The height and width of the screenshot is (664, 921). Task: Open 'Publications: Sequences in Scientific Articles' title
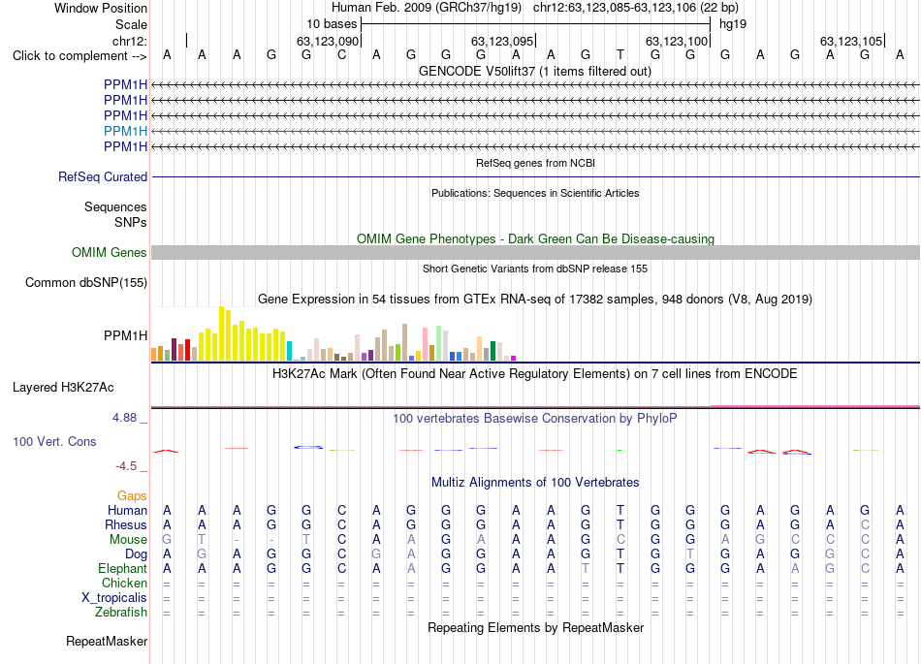click(x=535, y=193)
